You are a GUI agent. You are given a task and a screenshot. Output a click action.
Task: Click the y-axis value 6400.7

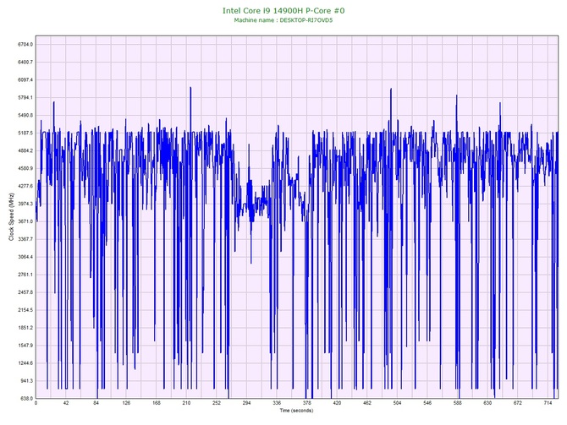coord(25,63)
